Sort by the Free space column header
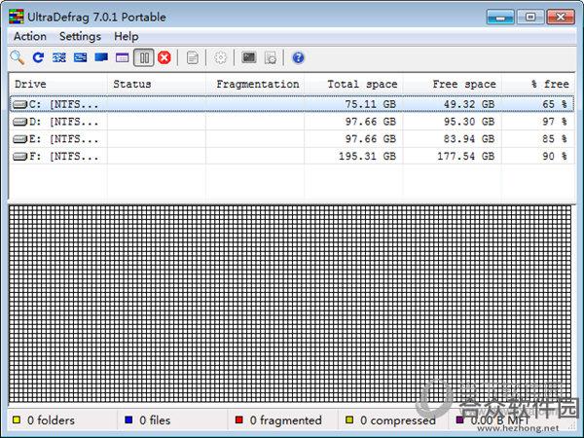Image resolution: width=584 pixels, height=438 pixels. click(x=452, y=84)
